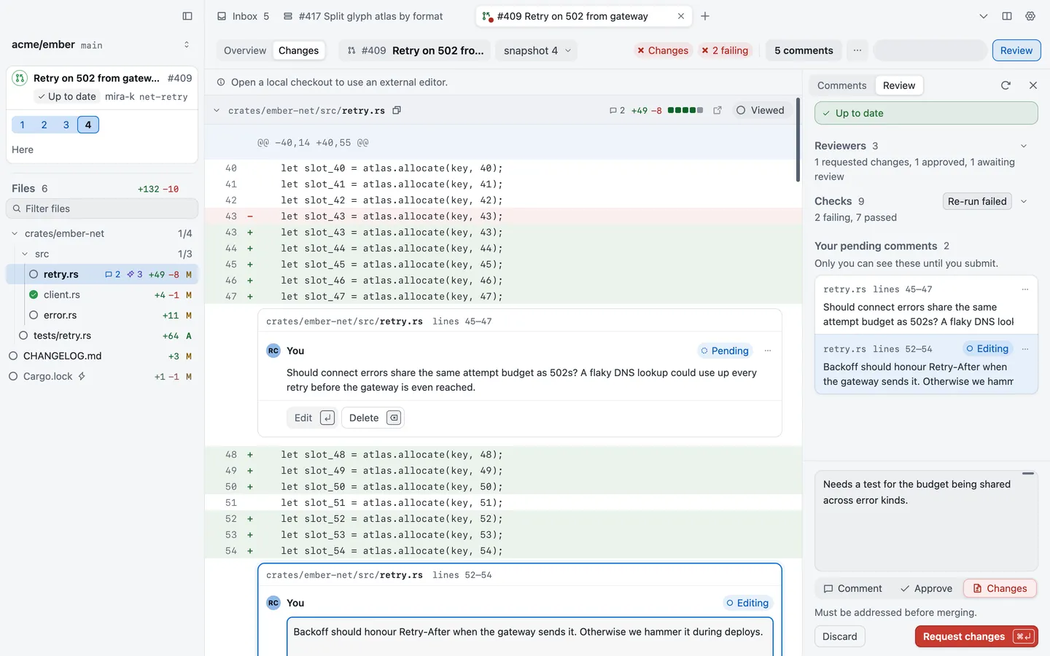Open #417 Split glyph atlas tab
Image resolution: width=1050 pixels, height=656 pixels.
[x=363, y=16]
